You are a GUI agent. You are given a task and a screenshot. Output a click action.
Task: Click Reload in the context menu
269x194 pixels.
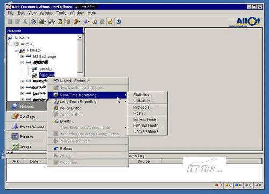click(x=88, y=149)
